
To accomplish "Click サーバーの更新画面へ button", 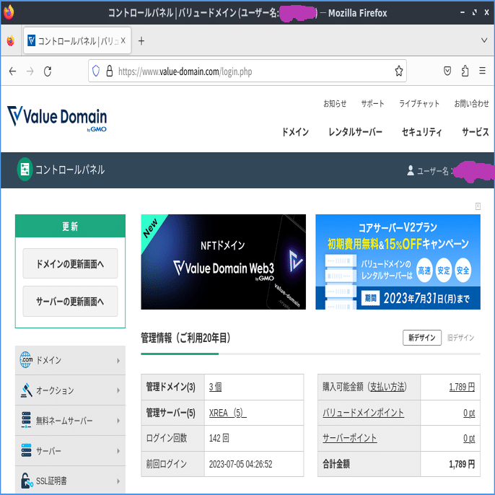I will pyautogui.click(x=70, y=301).
